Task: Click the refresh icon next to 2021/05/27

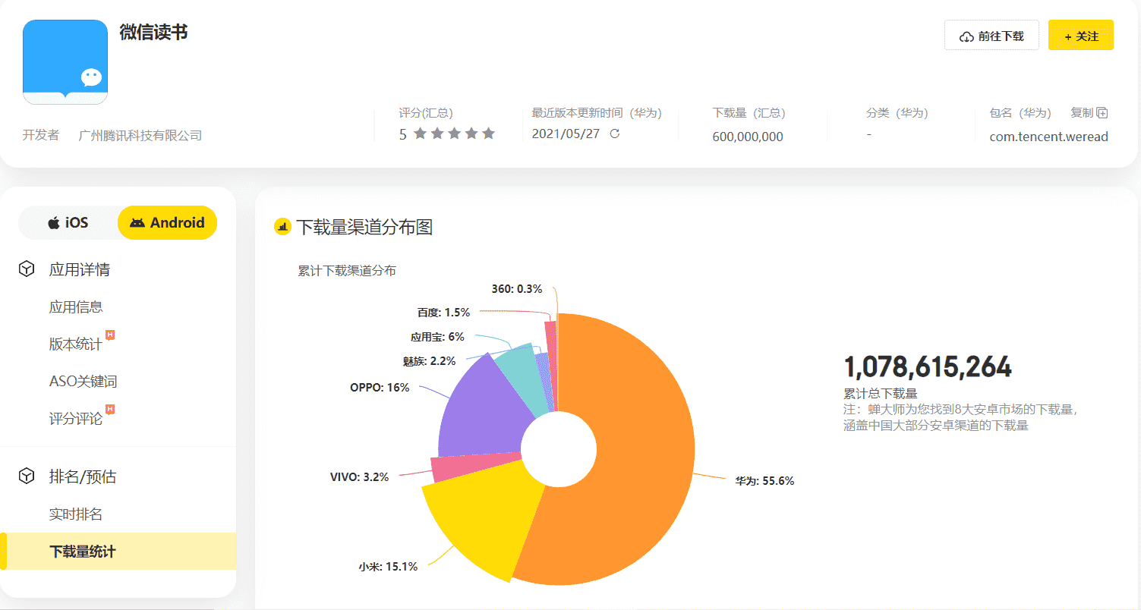Action: pos(615,134)
